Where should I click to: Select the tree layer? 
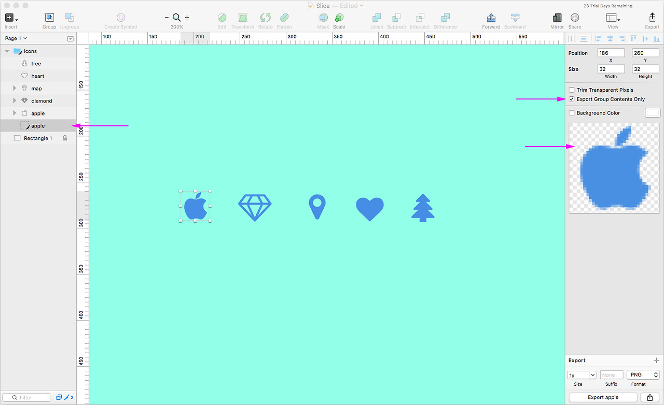coord(38,64)
